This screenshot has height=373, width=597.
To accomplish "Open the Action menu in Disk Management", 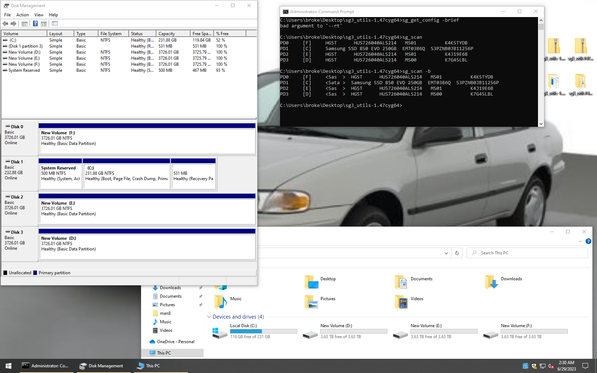I will coord(22,15).
